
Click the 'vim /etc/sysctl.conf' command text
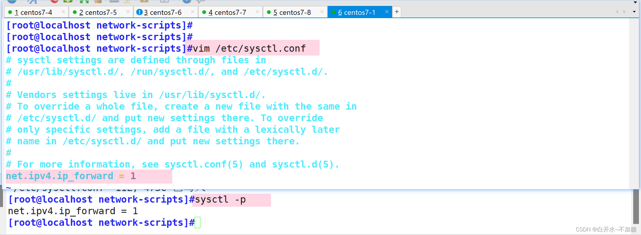250,48
